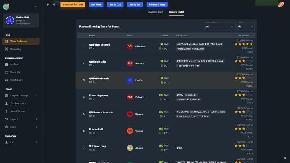Viewport: 290px width, 163px height.
Task: Select the Transfer Portal tab
Action: pyautogui.click(x=176, y=12)
